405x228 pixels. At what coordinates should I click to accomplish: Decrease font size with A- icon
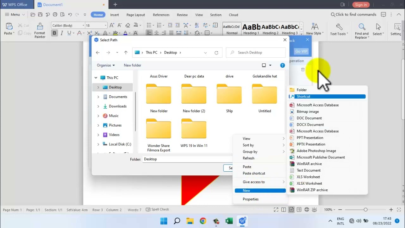click(120, 25)
